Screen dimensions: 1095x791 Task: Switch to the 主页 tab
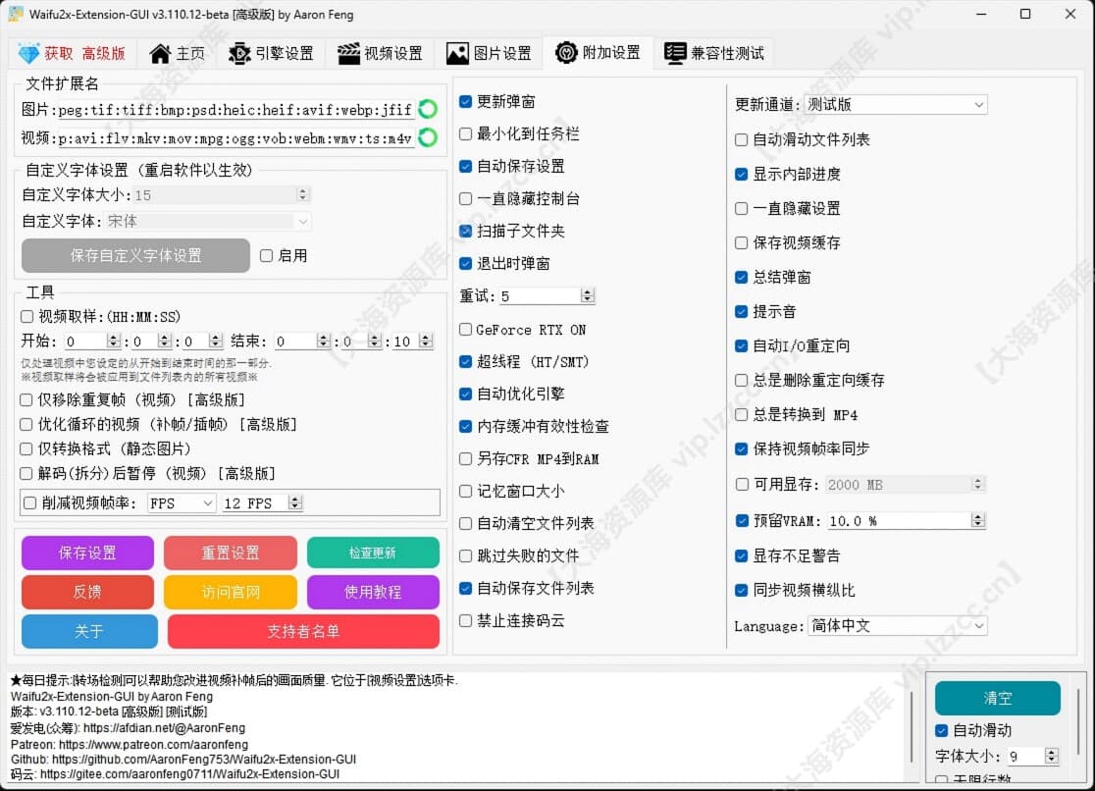pos(178,53)
